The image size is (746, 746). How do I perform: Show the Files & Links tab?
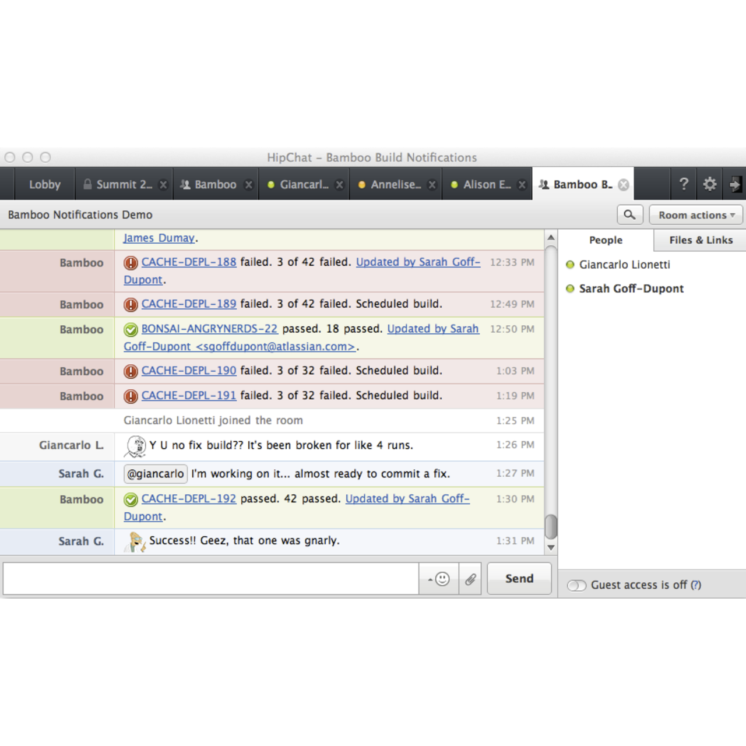click(701, 240)
